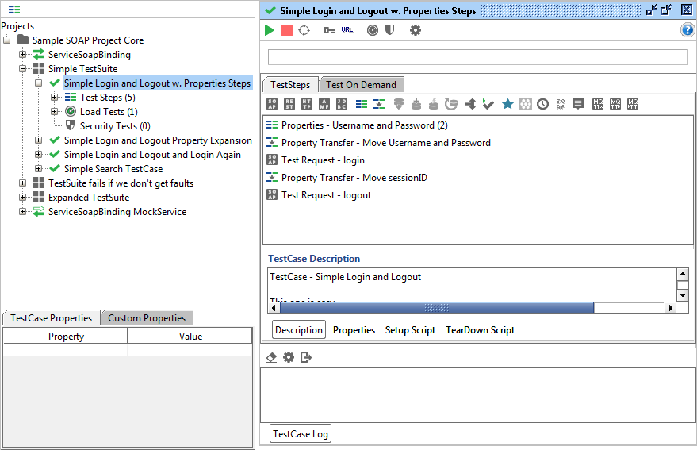Click the first MQTT step icon
This screenshot has height=450, width=697.
pos(598,104)
